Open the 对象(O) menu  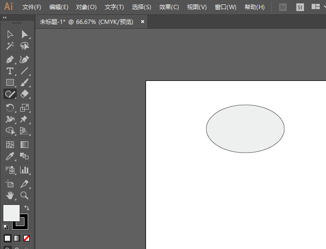[x=86, y=7]
